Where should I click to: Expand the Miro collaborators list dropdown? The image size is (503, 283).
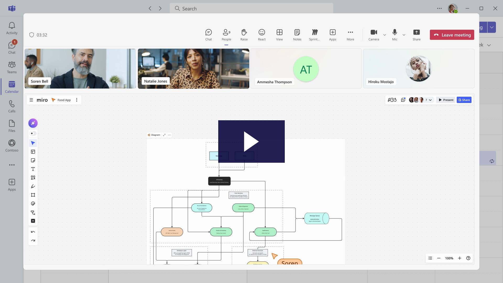point(430,100)
